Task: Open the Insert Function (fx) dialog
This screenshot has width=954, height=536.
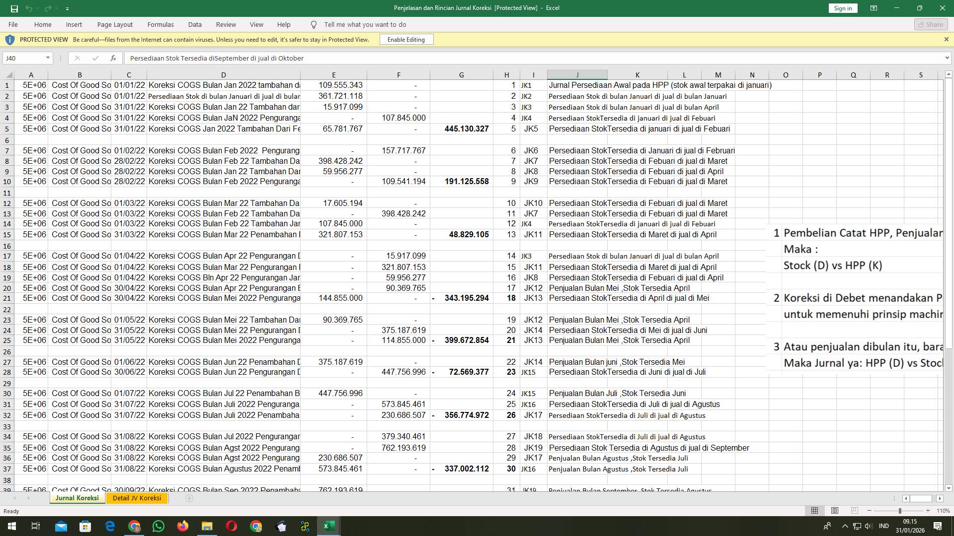Action: point(114,58)
